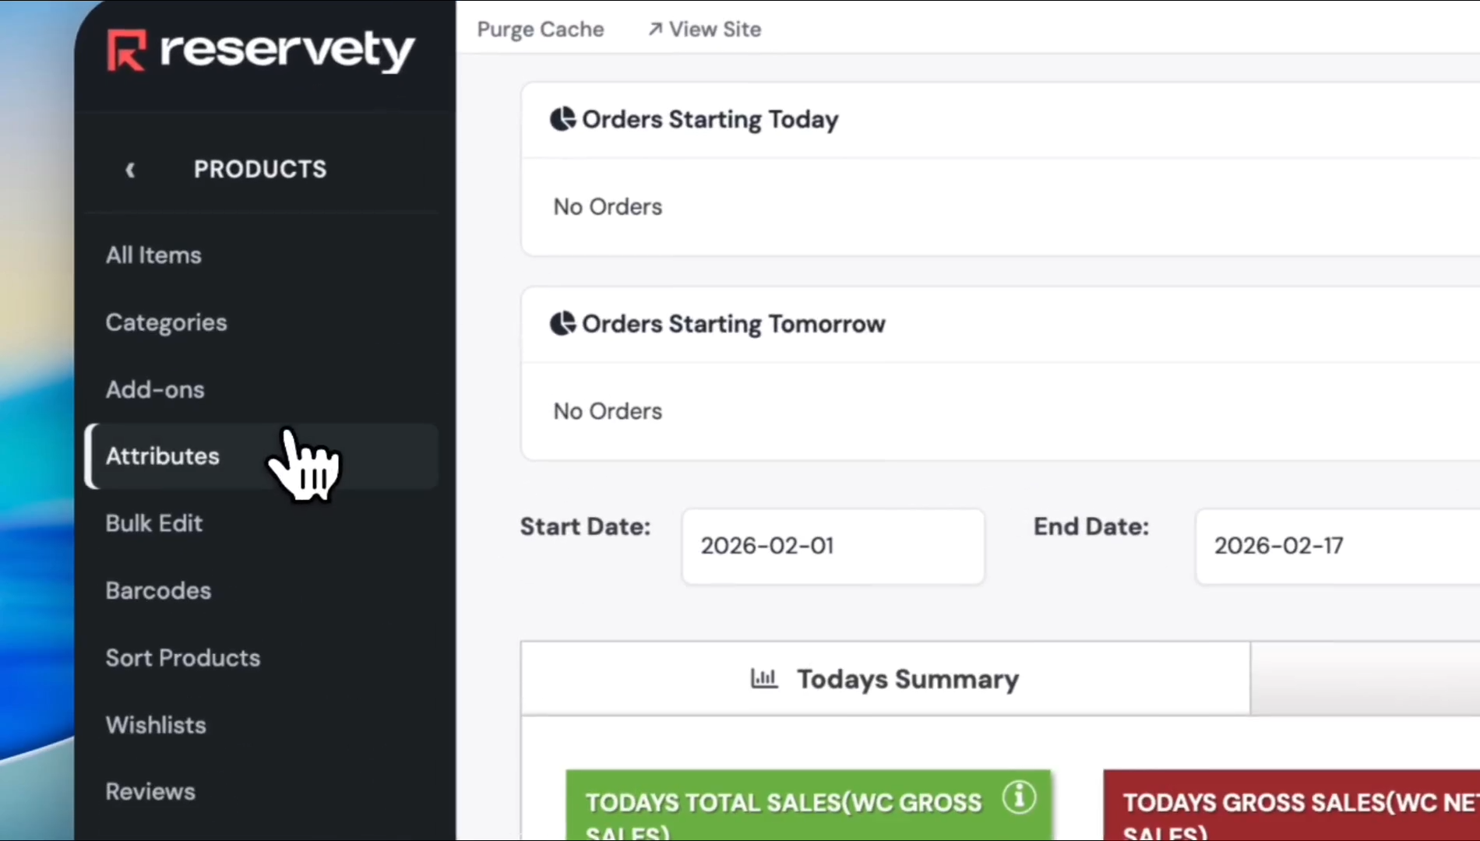Click the Orders Starting Today pie icon
This screenshot has height=841, width=1480.
[x=562, y=119]
